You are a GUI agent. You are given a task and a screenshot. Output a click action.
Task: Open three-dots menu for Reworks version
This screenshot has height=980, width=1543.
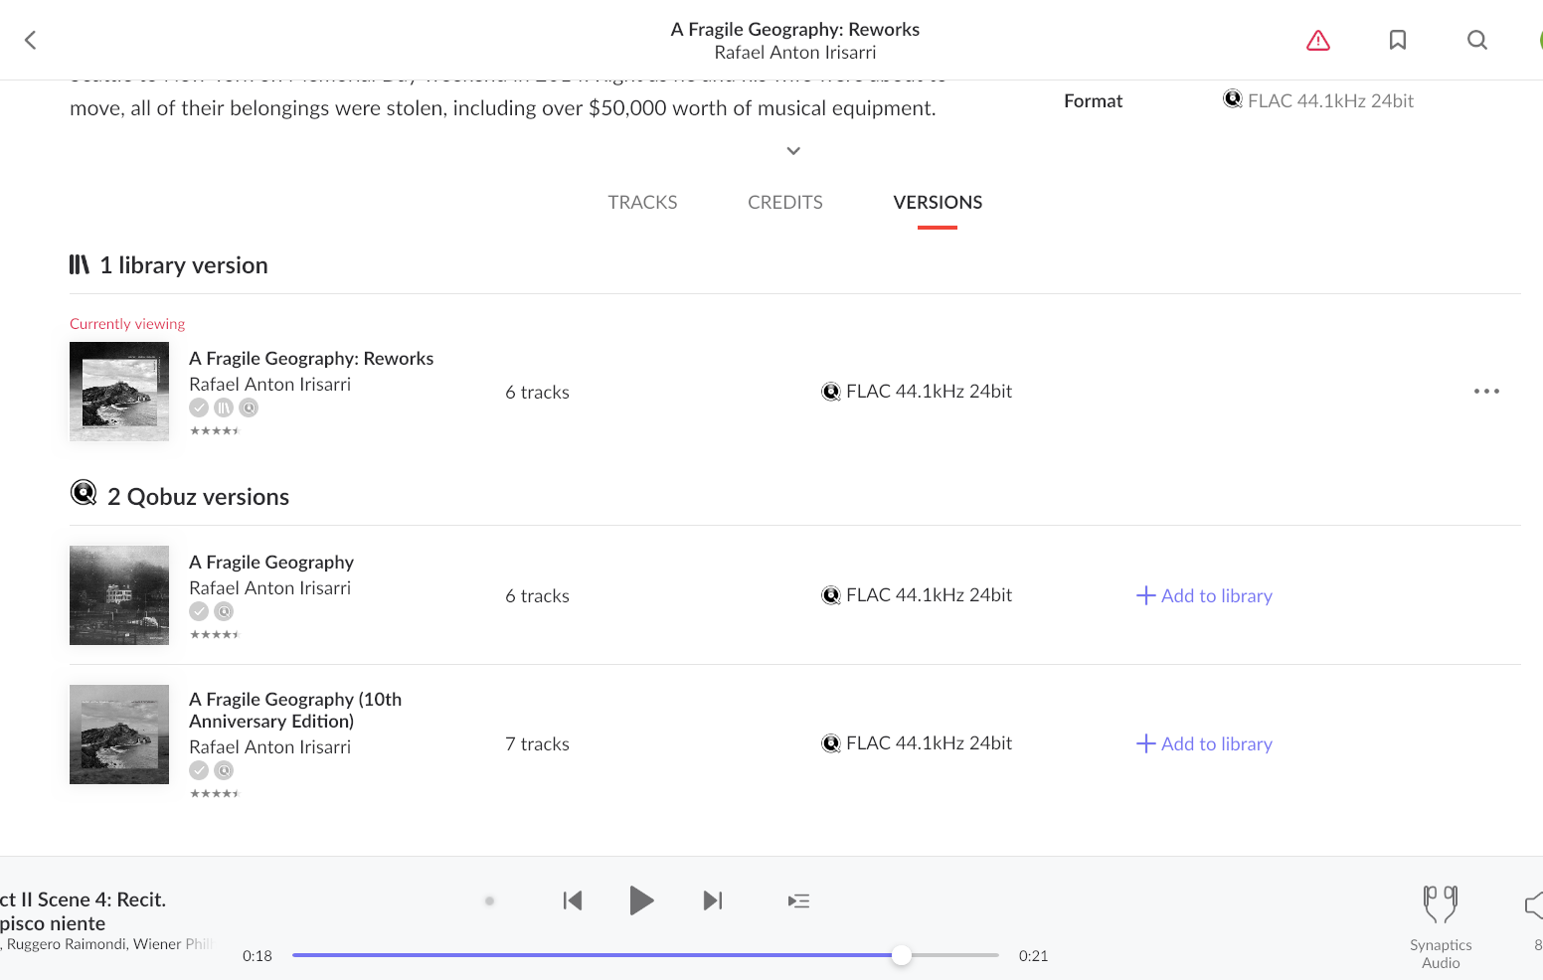[1486, 392]
